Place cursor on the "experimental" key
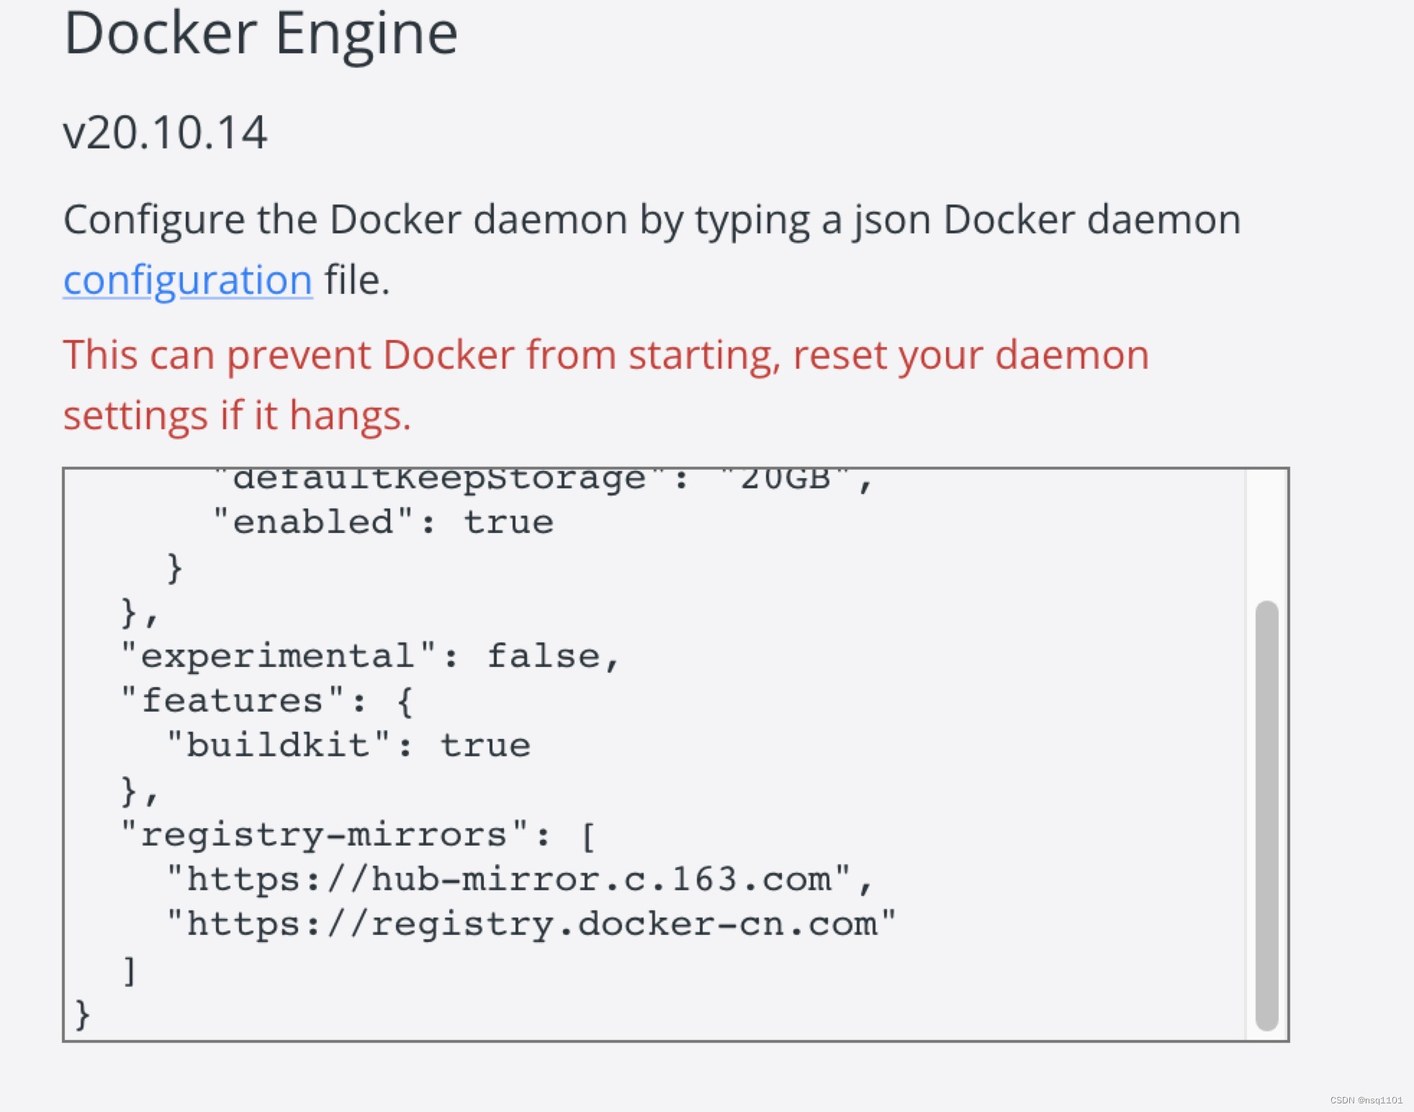The height and width of the screenshot is (1112, 1414). point(278,656)
